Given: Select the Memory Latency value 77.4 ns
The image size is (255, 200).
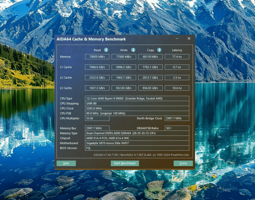Looking at the screenshot, I should click(177, 57).
